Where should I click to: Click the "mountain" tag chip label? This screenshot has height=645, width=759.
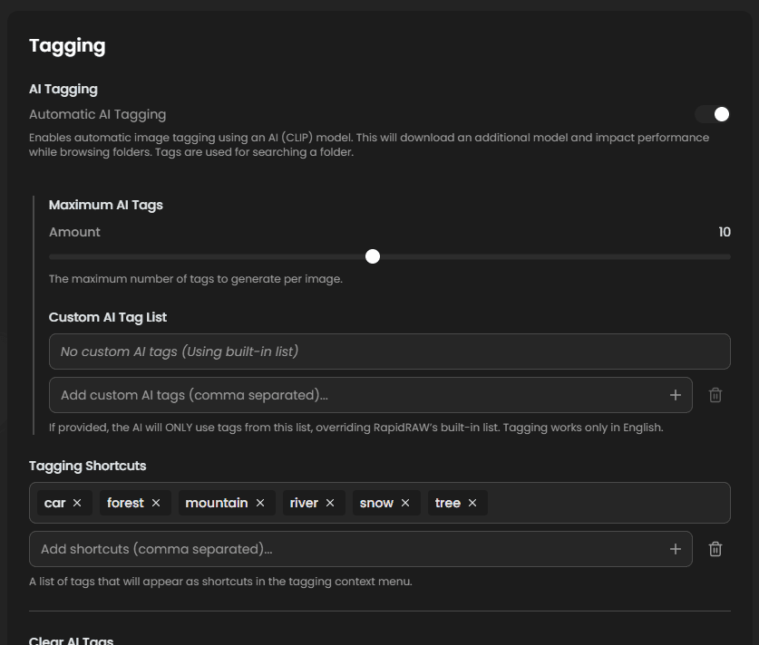pos(216,503)
